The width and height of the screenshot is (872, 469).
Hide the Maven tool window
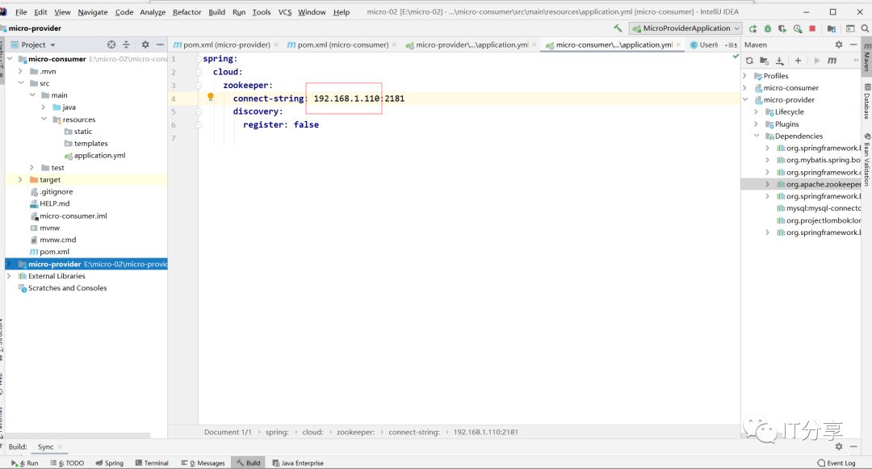click(x=853, y=44)
